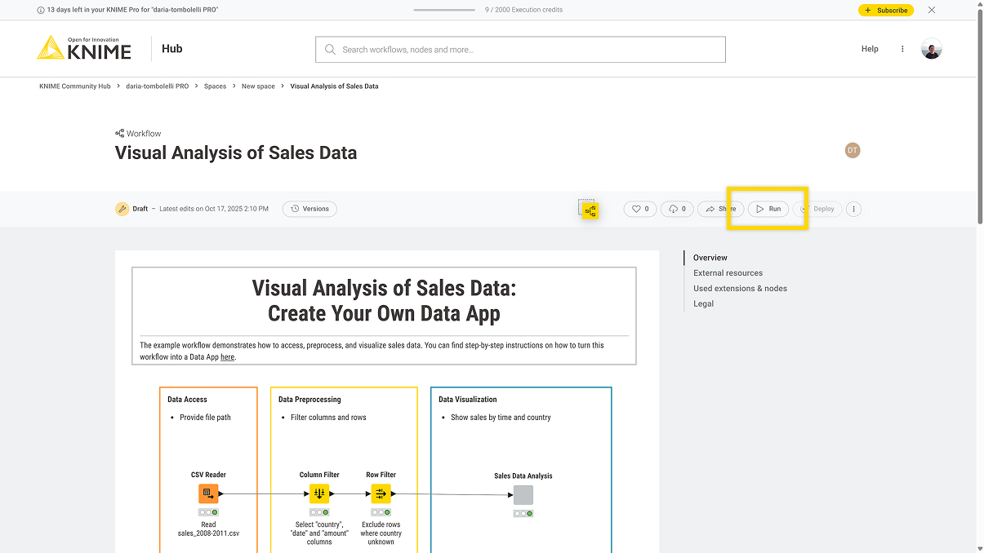
Task: Run the Visual Analysis workflow
Action: click(768, 209)
